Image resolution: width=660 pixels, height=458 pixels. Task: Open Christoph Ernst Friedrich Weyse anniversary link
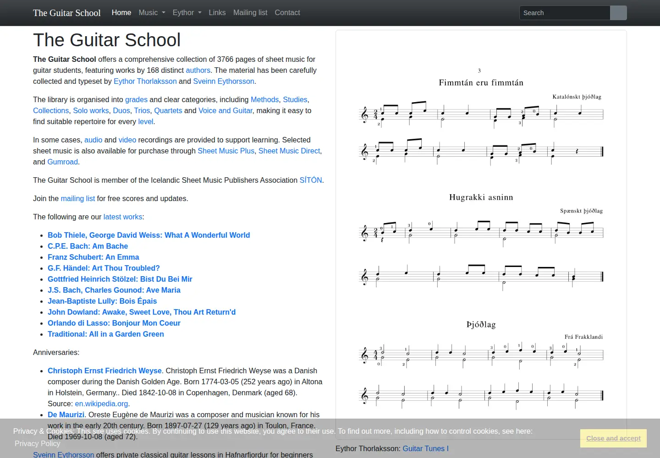click(105, 371)
